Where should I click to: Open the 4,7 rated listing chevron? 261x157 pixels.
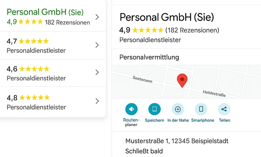[x=97, y=45]
